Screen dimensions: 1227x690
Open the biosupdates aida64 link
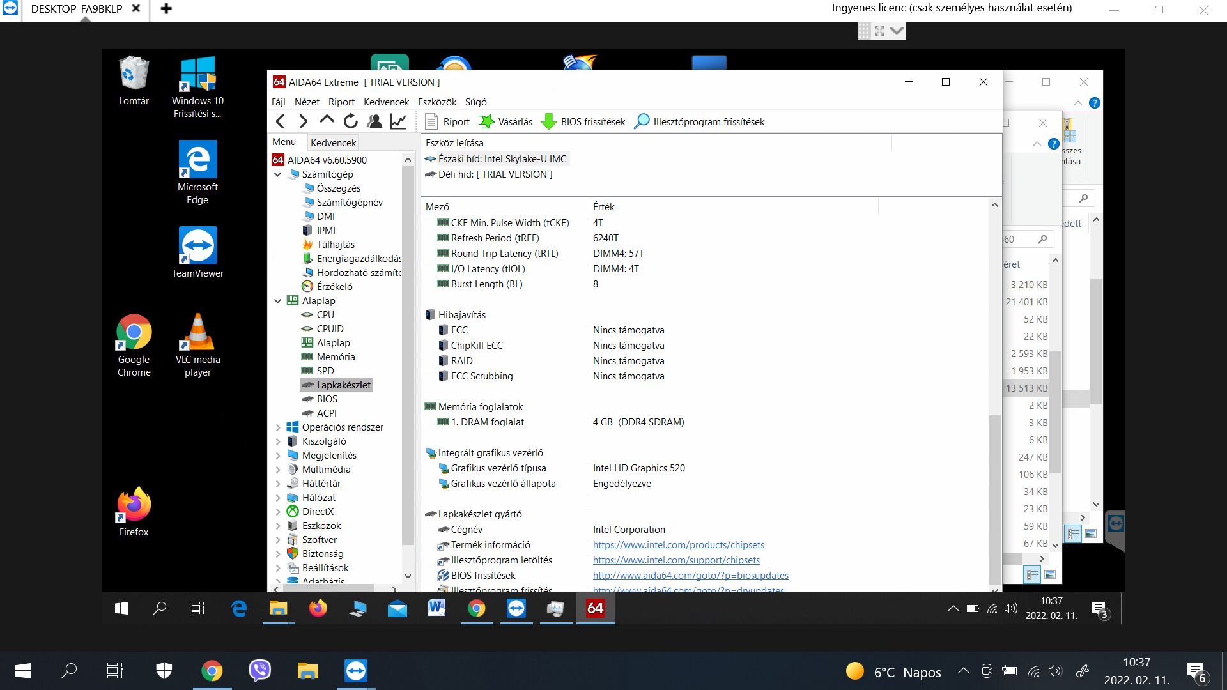pos(690,576)
